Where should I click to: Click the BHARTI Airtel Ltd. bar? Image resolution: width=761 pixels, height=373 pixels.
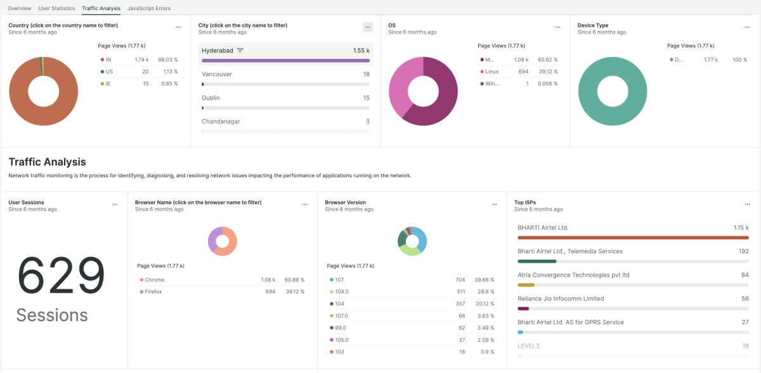point(634,237)
